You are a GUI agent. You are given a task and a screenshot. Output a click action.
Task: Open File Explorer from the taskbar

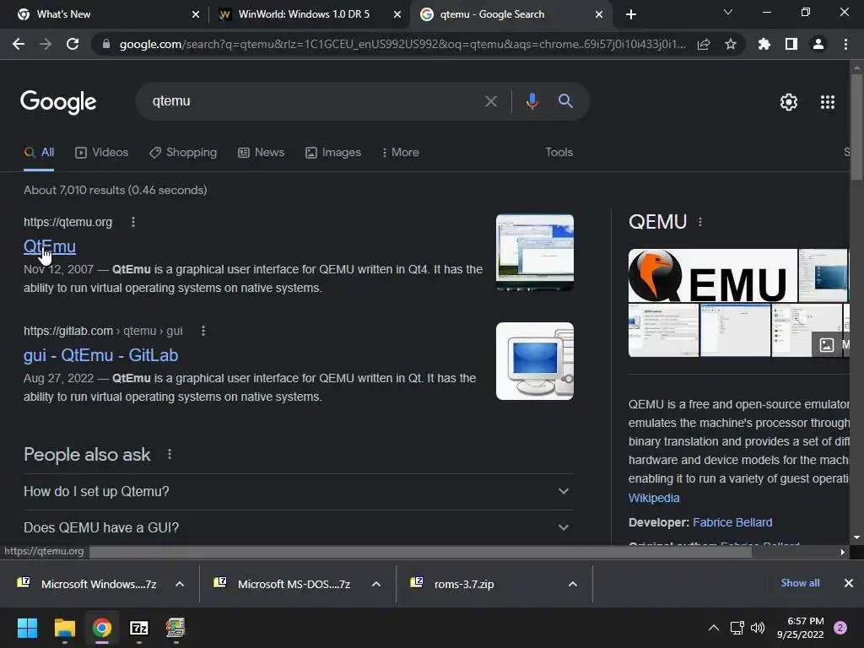point(64,628)
